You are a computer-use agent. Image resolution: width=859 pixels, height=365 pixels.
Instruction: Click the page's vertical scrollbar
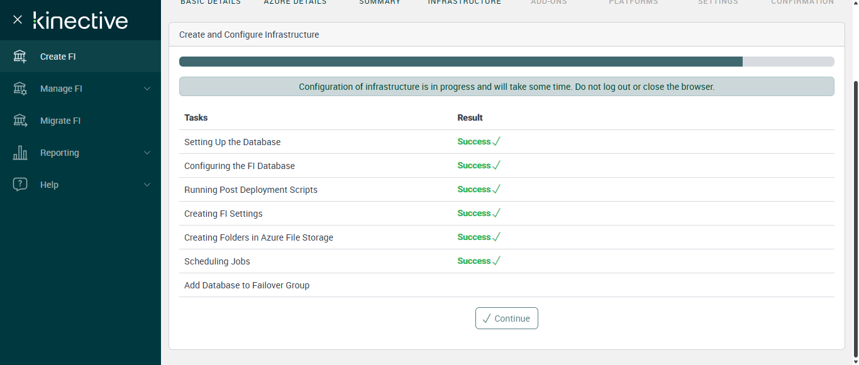tap(854, 188)
